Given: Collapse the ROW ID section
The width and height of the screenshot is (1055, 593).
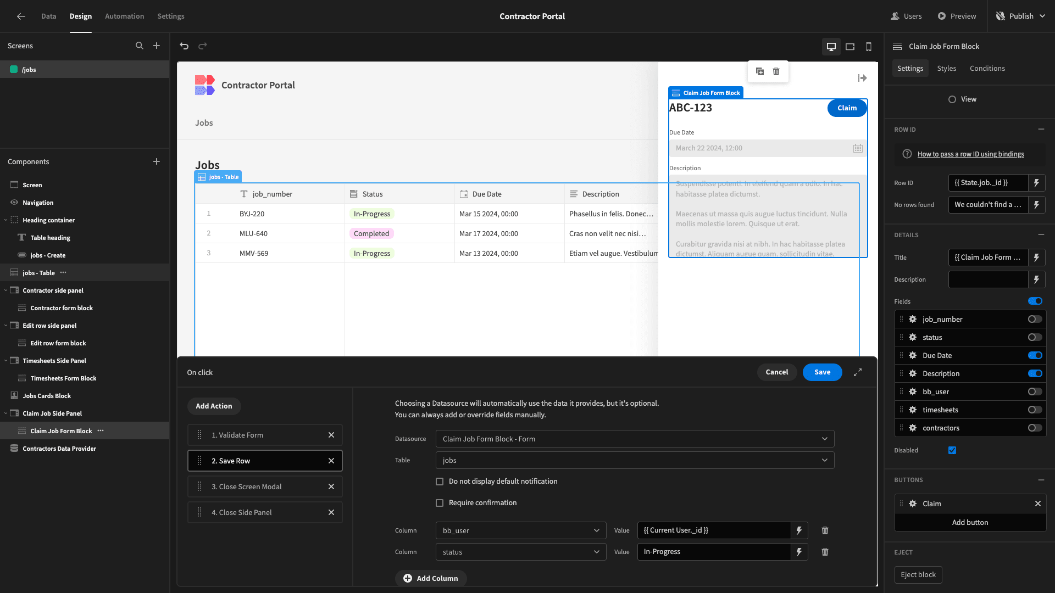Looking at the screenshot, I should click(x=1041, y=130).
